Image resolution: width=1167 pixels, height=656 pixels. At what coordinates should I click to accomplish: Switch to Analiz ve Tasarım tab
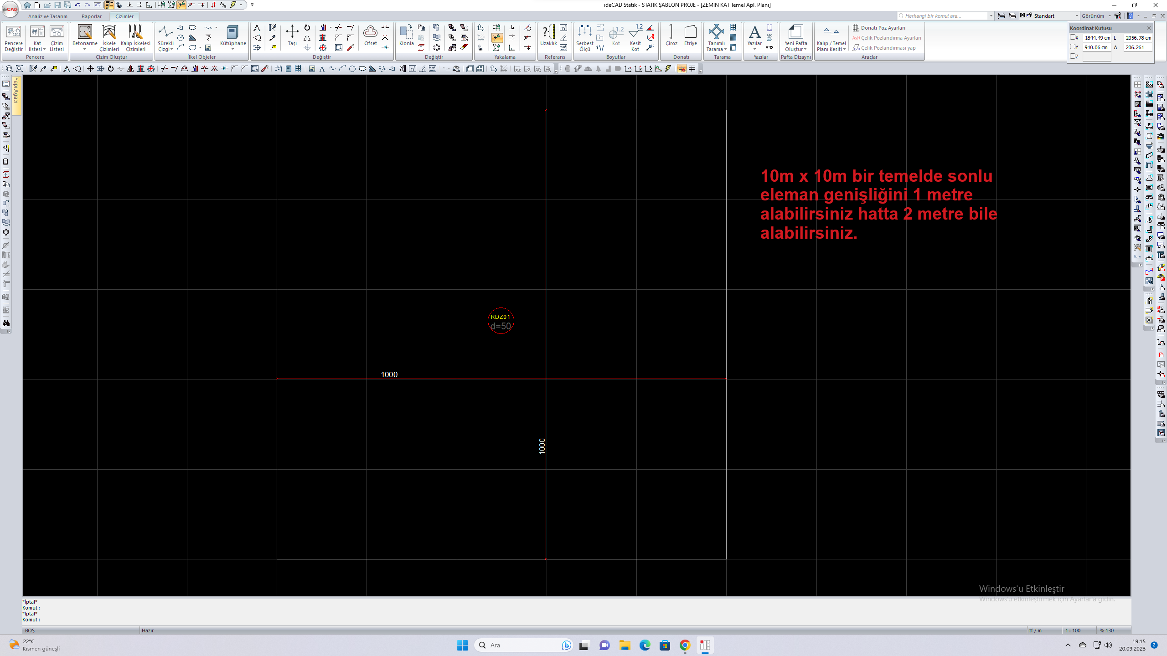(x=48, y=16)
